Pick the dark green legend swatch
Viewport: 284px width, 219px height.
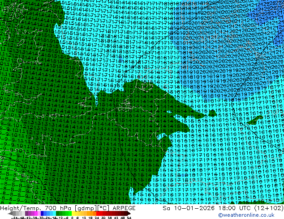pos(57,213)
